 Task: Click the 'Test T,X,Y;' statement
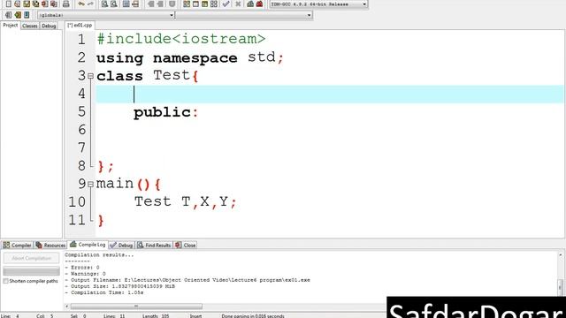[185, 201]
